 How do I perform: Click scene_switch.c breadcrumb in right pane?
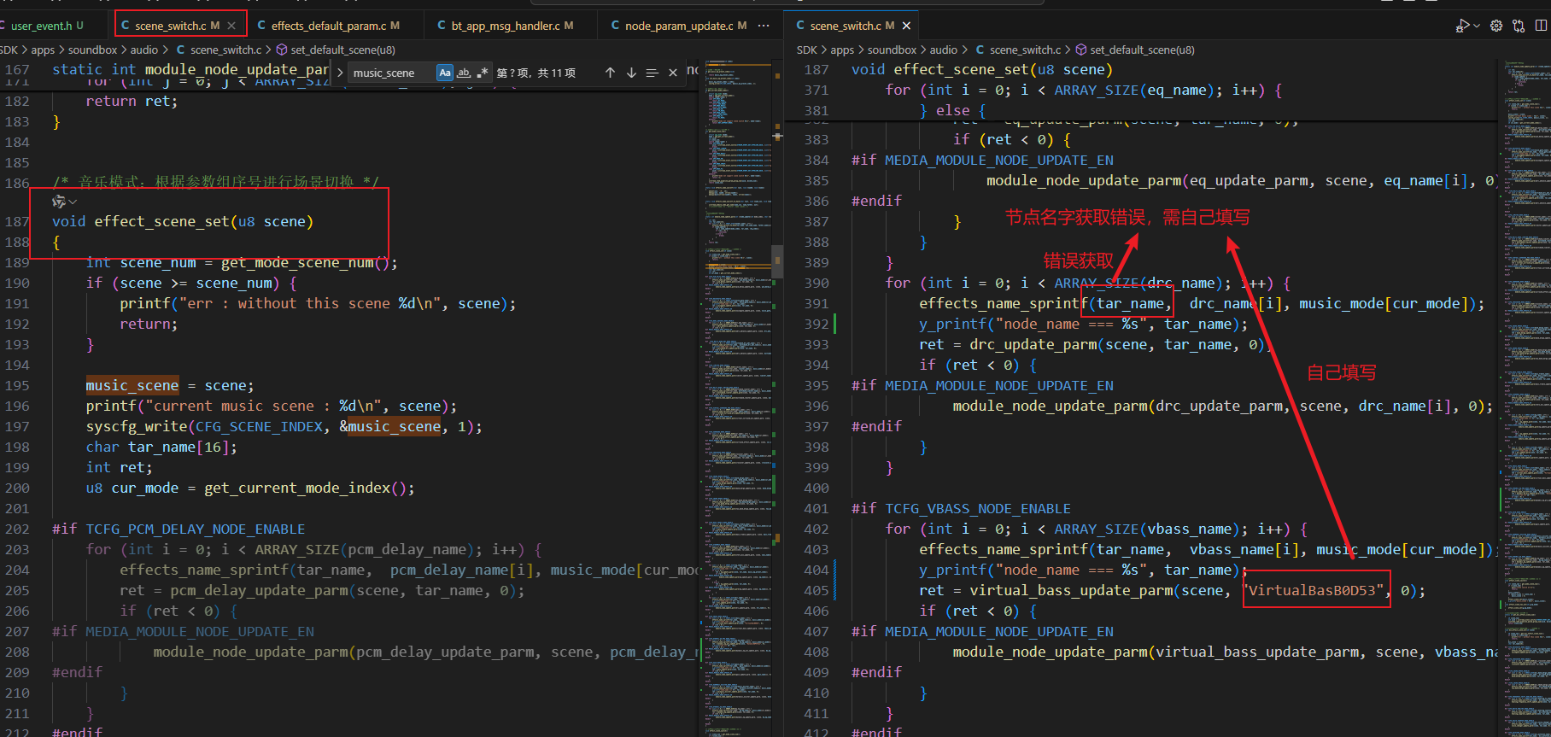tap(1025, 50)
